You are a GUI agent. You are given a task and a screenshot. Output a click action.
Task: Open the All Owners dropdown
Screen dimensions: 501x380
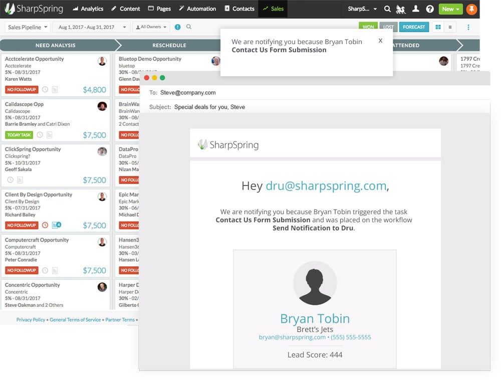pyautogui.click(x=151, y=27)
